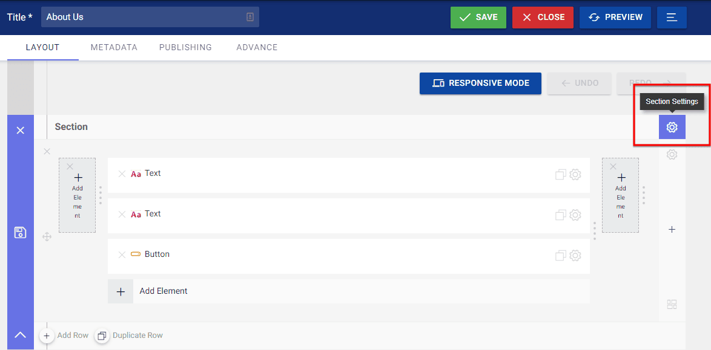Go to the Advance tab
The image size is (711, 350).
click(x=257, y=47)
